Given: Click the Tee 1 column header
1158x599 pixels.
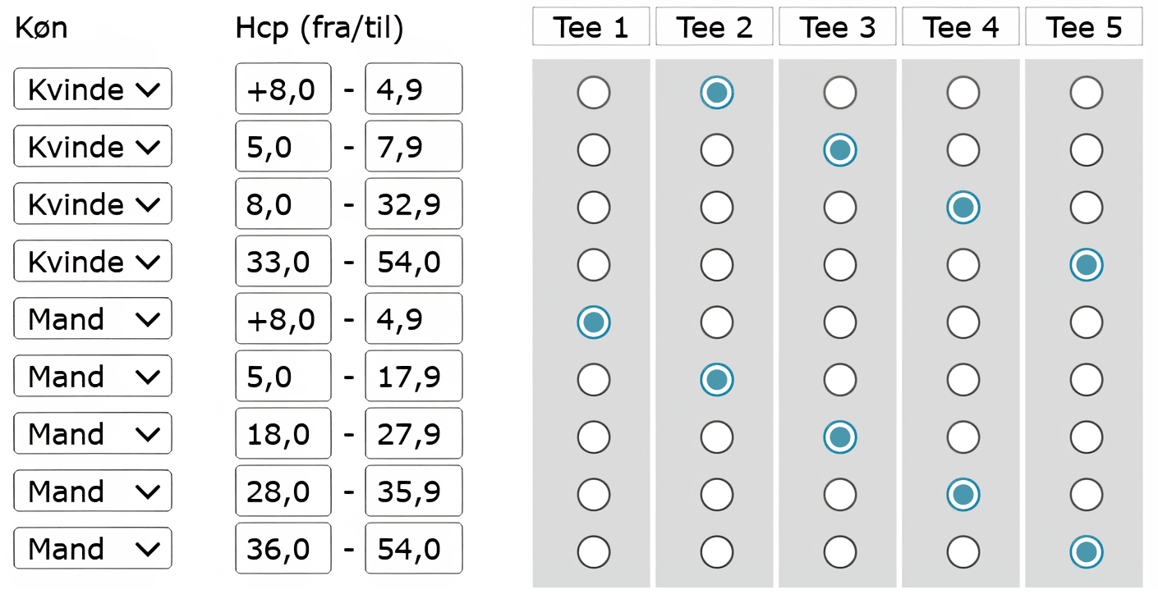Looking at the screenshot, I should 590,27.
